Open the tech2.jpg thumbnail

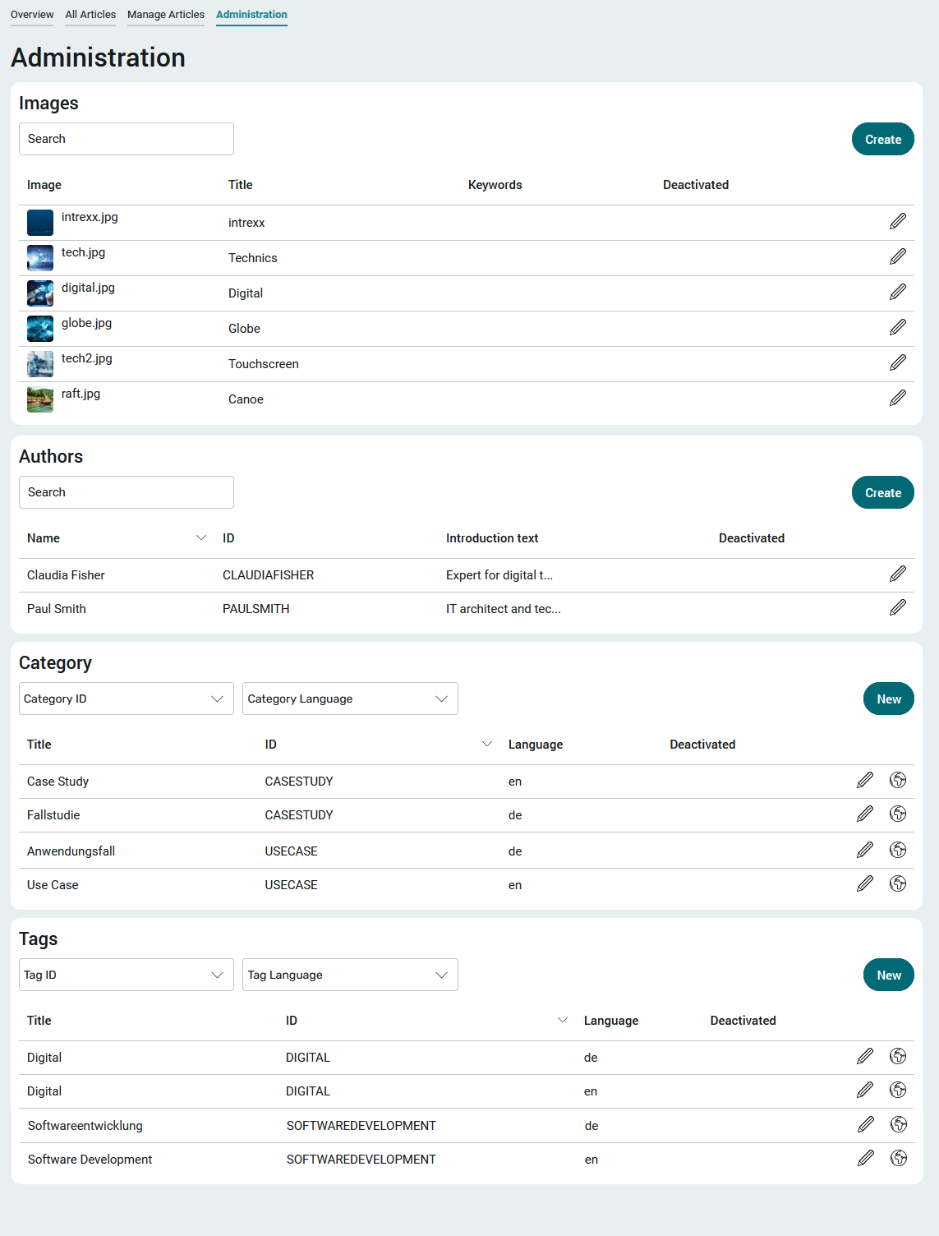click(x=40, y=363)
